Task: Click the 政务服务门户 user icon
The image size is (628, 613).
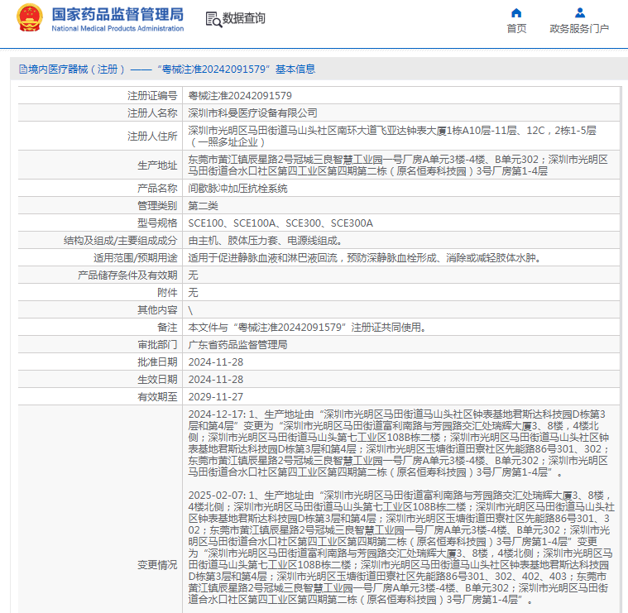Action: 579,12
